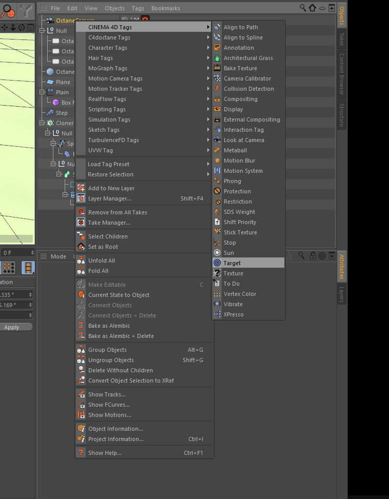Add Stick Texture tag
Viewport: 389px width, 499px height.
(x=248, y=232)
